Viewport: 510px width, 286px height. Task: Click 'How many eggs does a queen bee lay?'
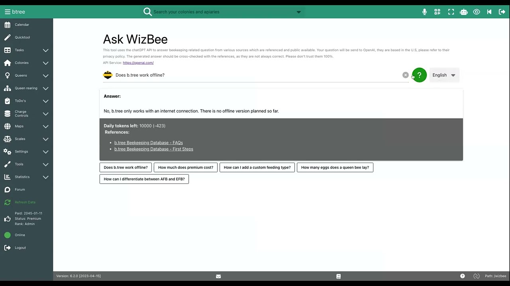click(335, 167)
